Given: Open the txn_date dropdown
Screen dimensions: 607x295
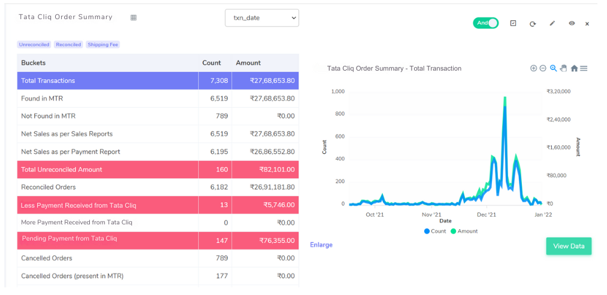Looking at the screenshot, I should click(262, 18).
